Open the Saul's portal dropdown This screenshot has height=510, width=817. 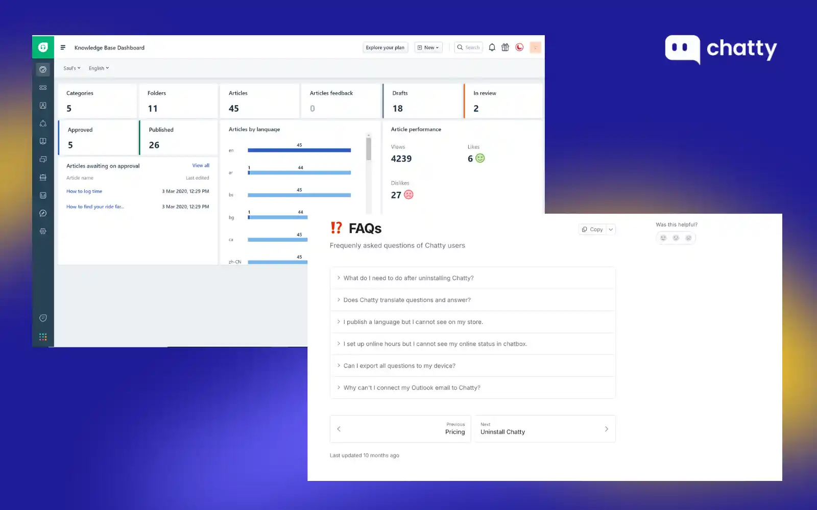point(72,68)
